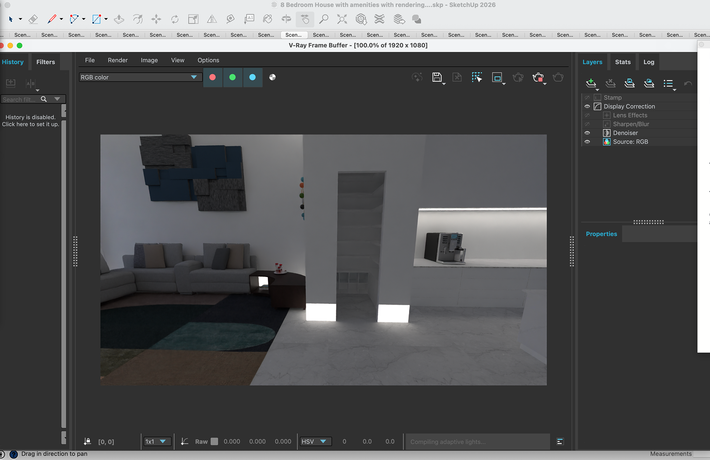The image size is (710, 460).
Task: Toggle the red channel button
Action: pos(213,77)
